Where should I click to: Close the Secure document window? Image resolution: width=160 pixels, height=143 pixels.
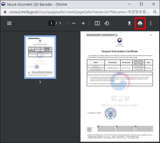click(x=154, y=4)
